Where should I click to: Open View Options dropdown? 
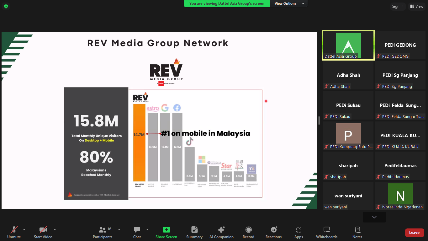(289, 3)
